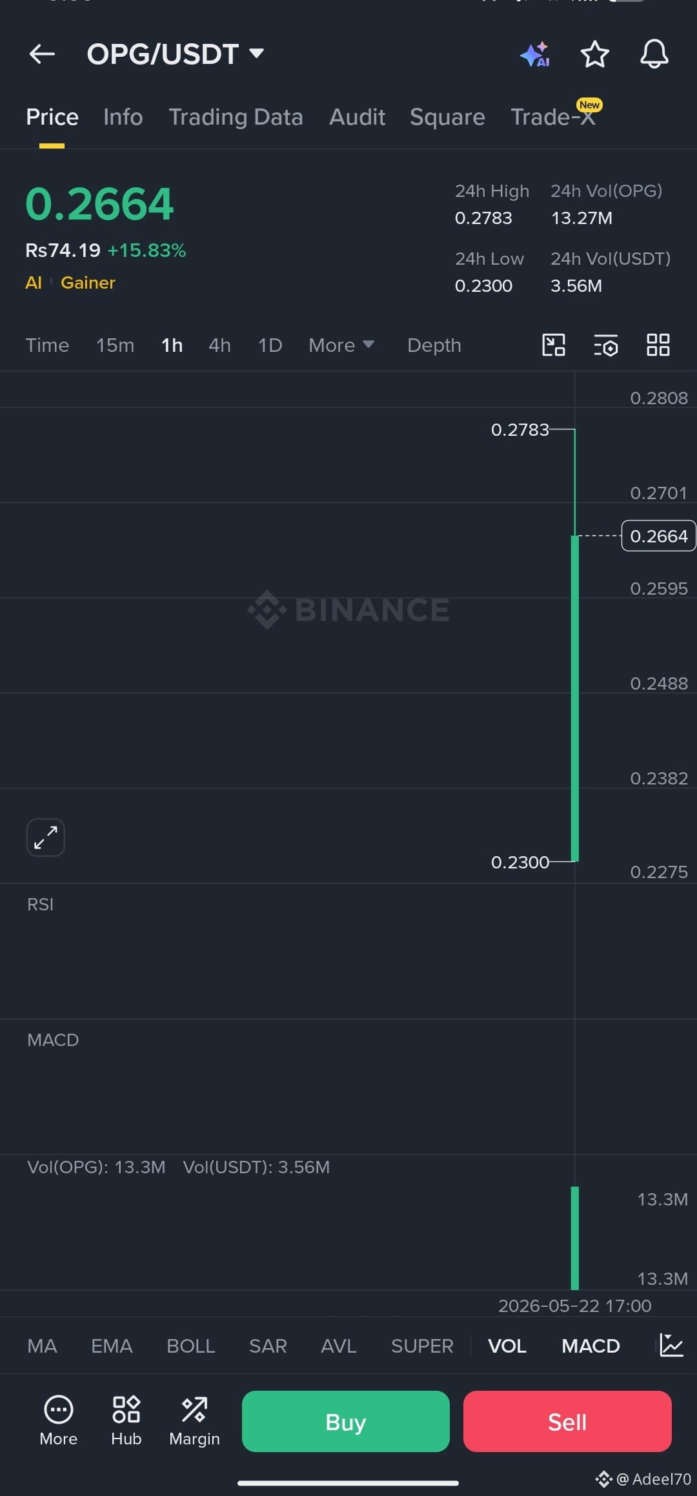
Task: Open price alert bell icon
Action: click(x=654, y=54)
